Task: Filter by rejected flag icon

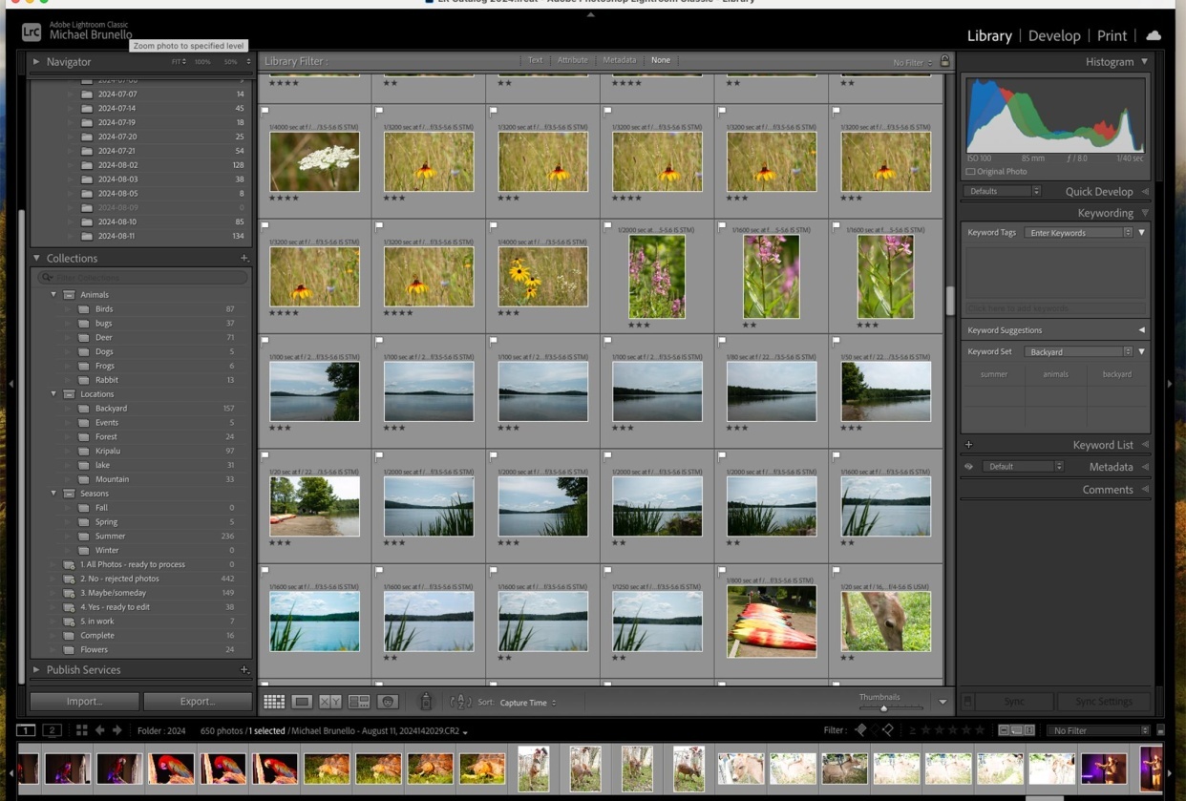Action: point(888,730)
